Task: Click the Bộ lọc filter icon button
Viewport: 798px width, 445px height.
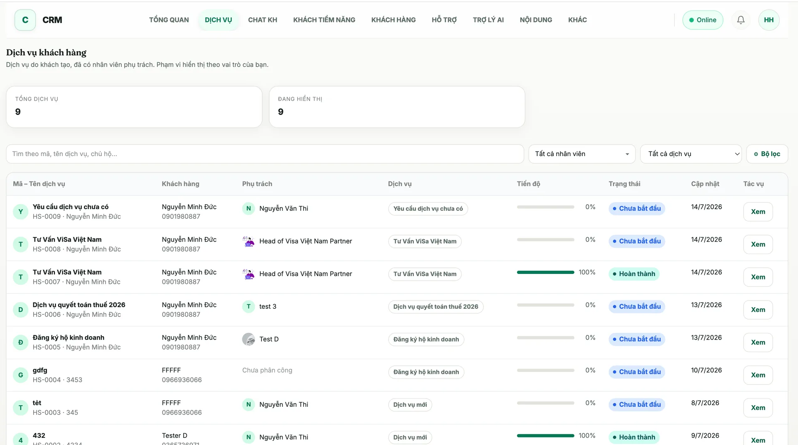Action: (x=767, y=154)
